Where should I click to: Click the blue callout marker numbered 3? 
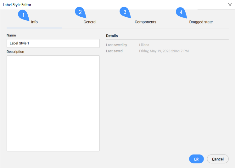tap(125, 12)
